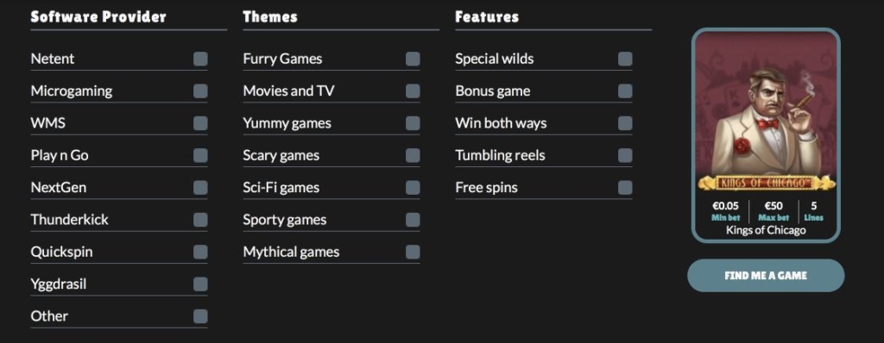Image resolution: width=884 pixels, height=343 pixels.
Task: Check the Thunderkick checkbox
Action: click(x=200, y=220)
